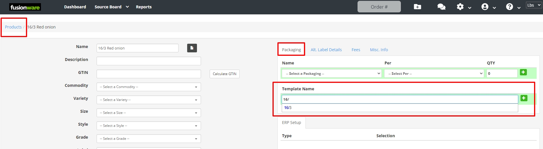The image size is (543, 149).
Task: Open the Select a Commodity dropdown
Action: pos(149,87)
